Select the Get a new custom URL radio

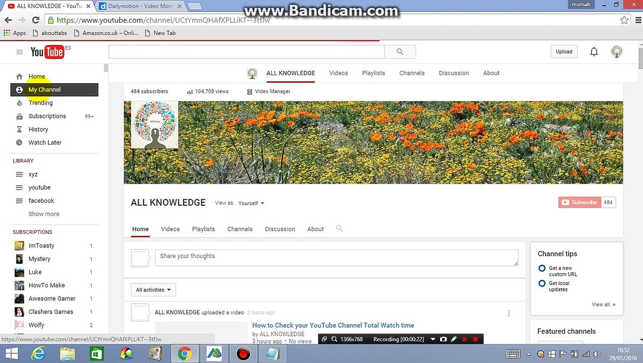542,268
